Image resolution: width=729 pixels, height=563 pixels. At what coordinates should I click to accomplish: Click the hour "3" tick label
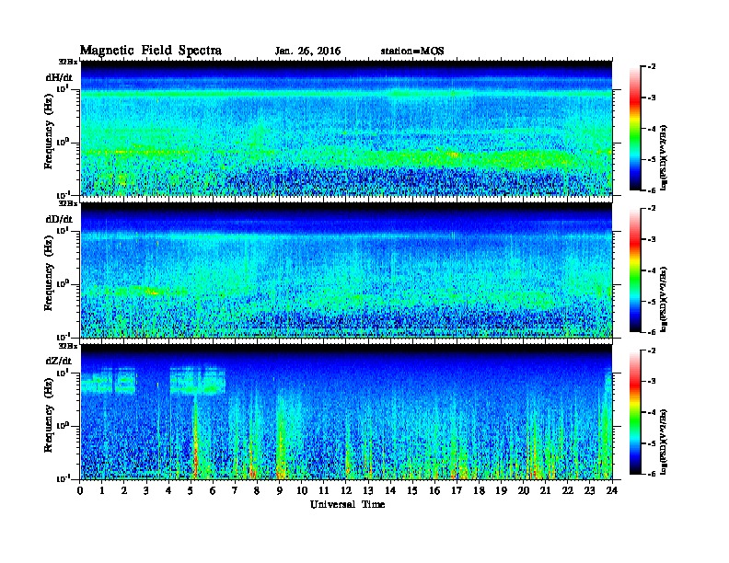tap(147, 490)
